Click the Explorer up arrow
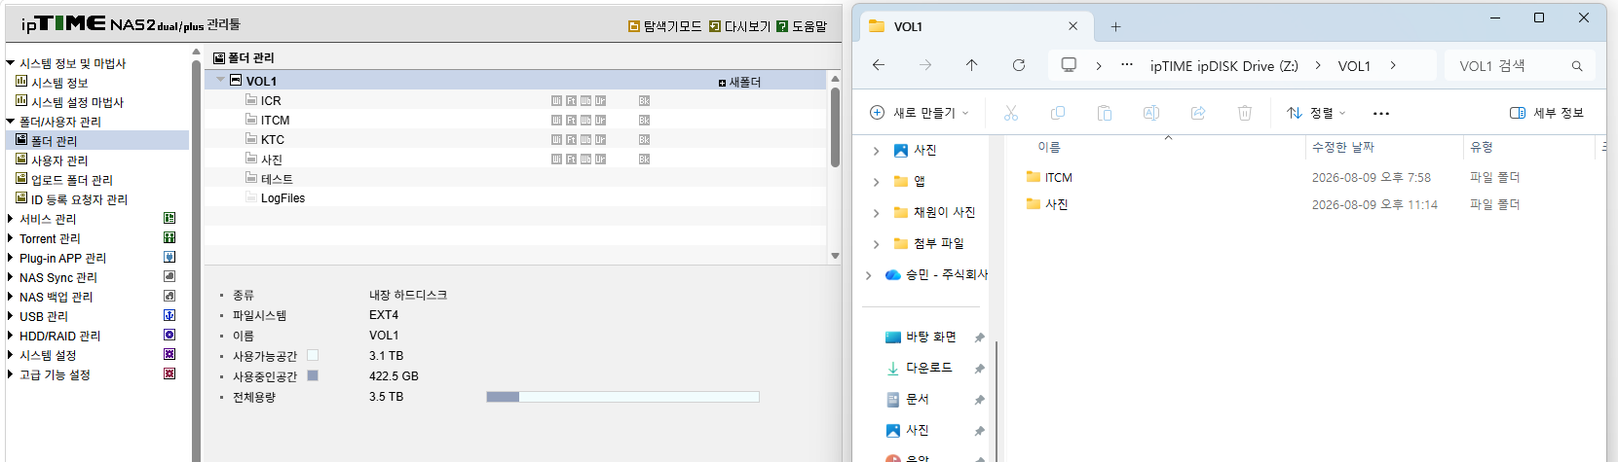This screenshot has height=462, width=1618. (971, 65)
